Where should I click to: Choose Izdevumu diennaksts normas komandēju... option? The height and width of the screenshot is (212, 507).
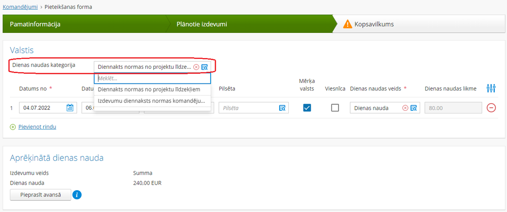152,101
